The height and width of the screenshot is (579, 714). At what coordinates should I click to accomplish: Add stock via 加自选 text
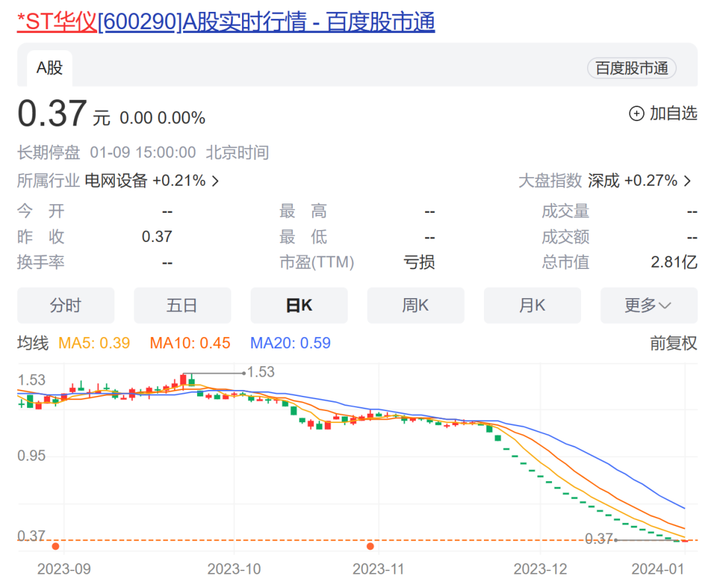coord(673,113)
